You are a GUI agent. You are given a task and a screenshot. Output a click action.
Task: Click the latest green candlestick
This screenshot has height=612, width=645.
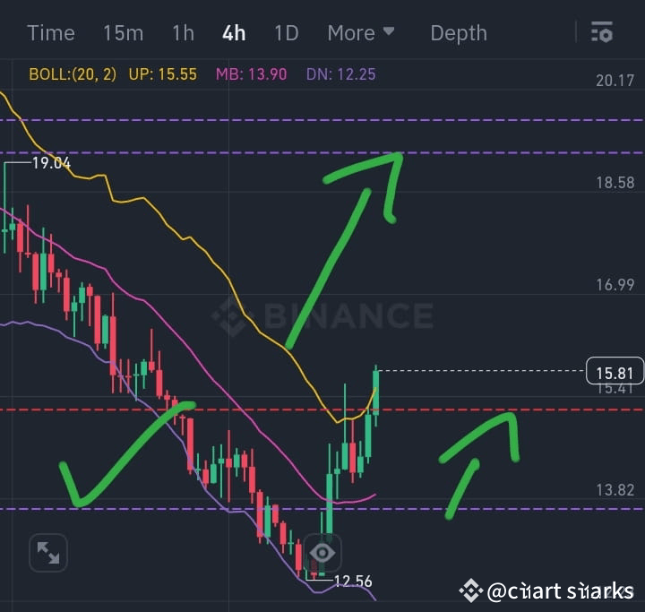pyautogui.click(x=375, y=395)
